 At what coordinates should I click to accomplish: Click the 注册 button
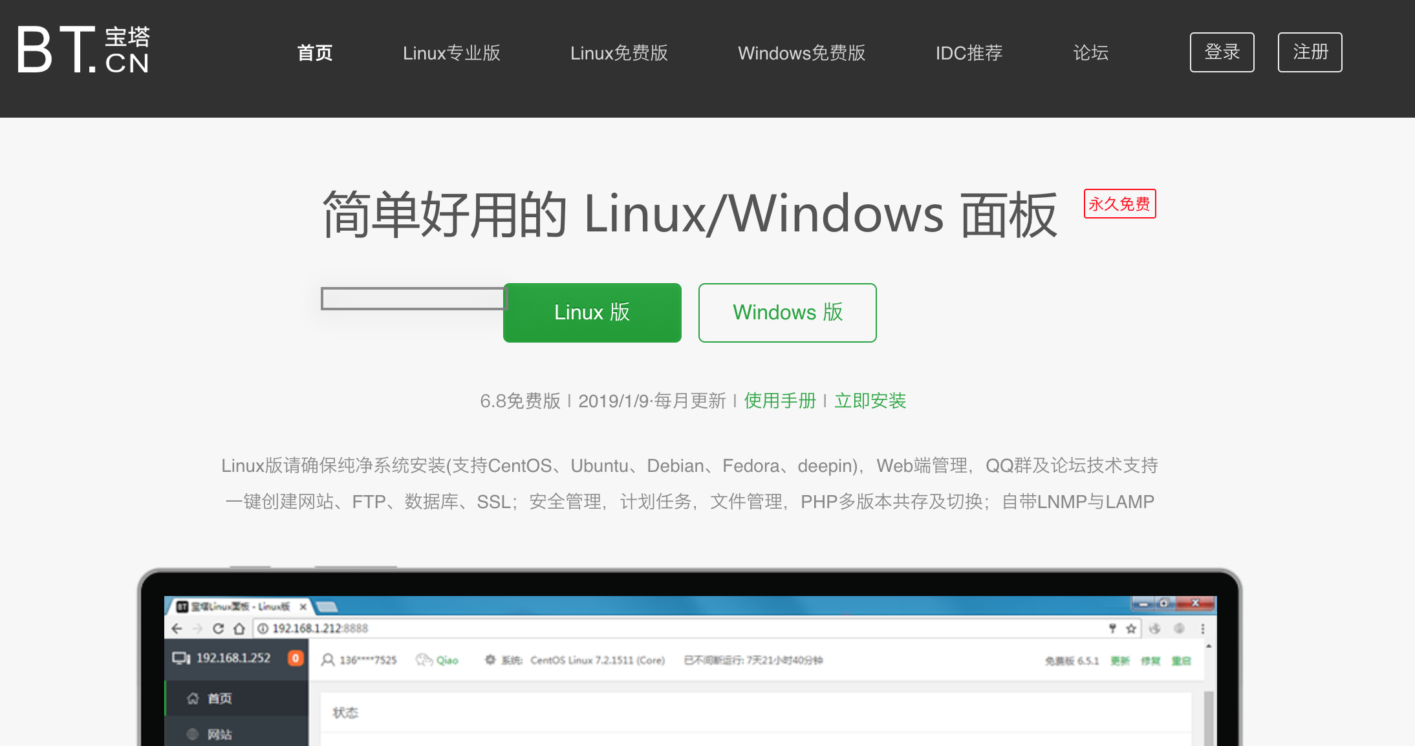click(x=1310, y=52)
